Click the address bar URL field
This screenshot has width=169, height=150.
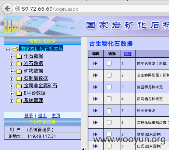click(x=91, y=9)
